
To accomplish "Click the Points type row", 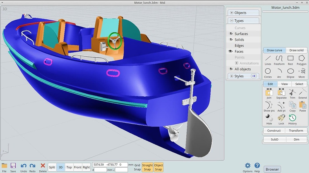I will (x=244, y=57).
